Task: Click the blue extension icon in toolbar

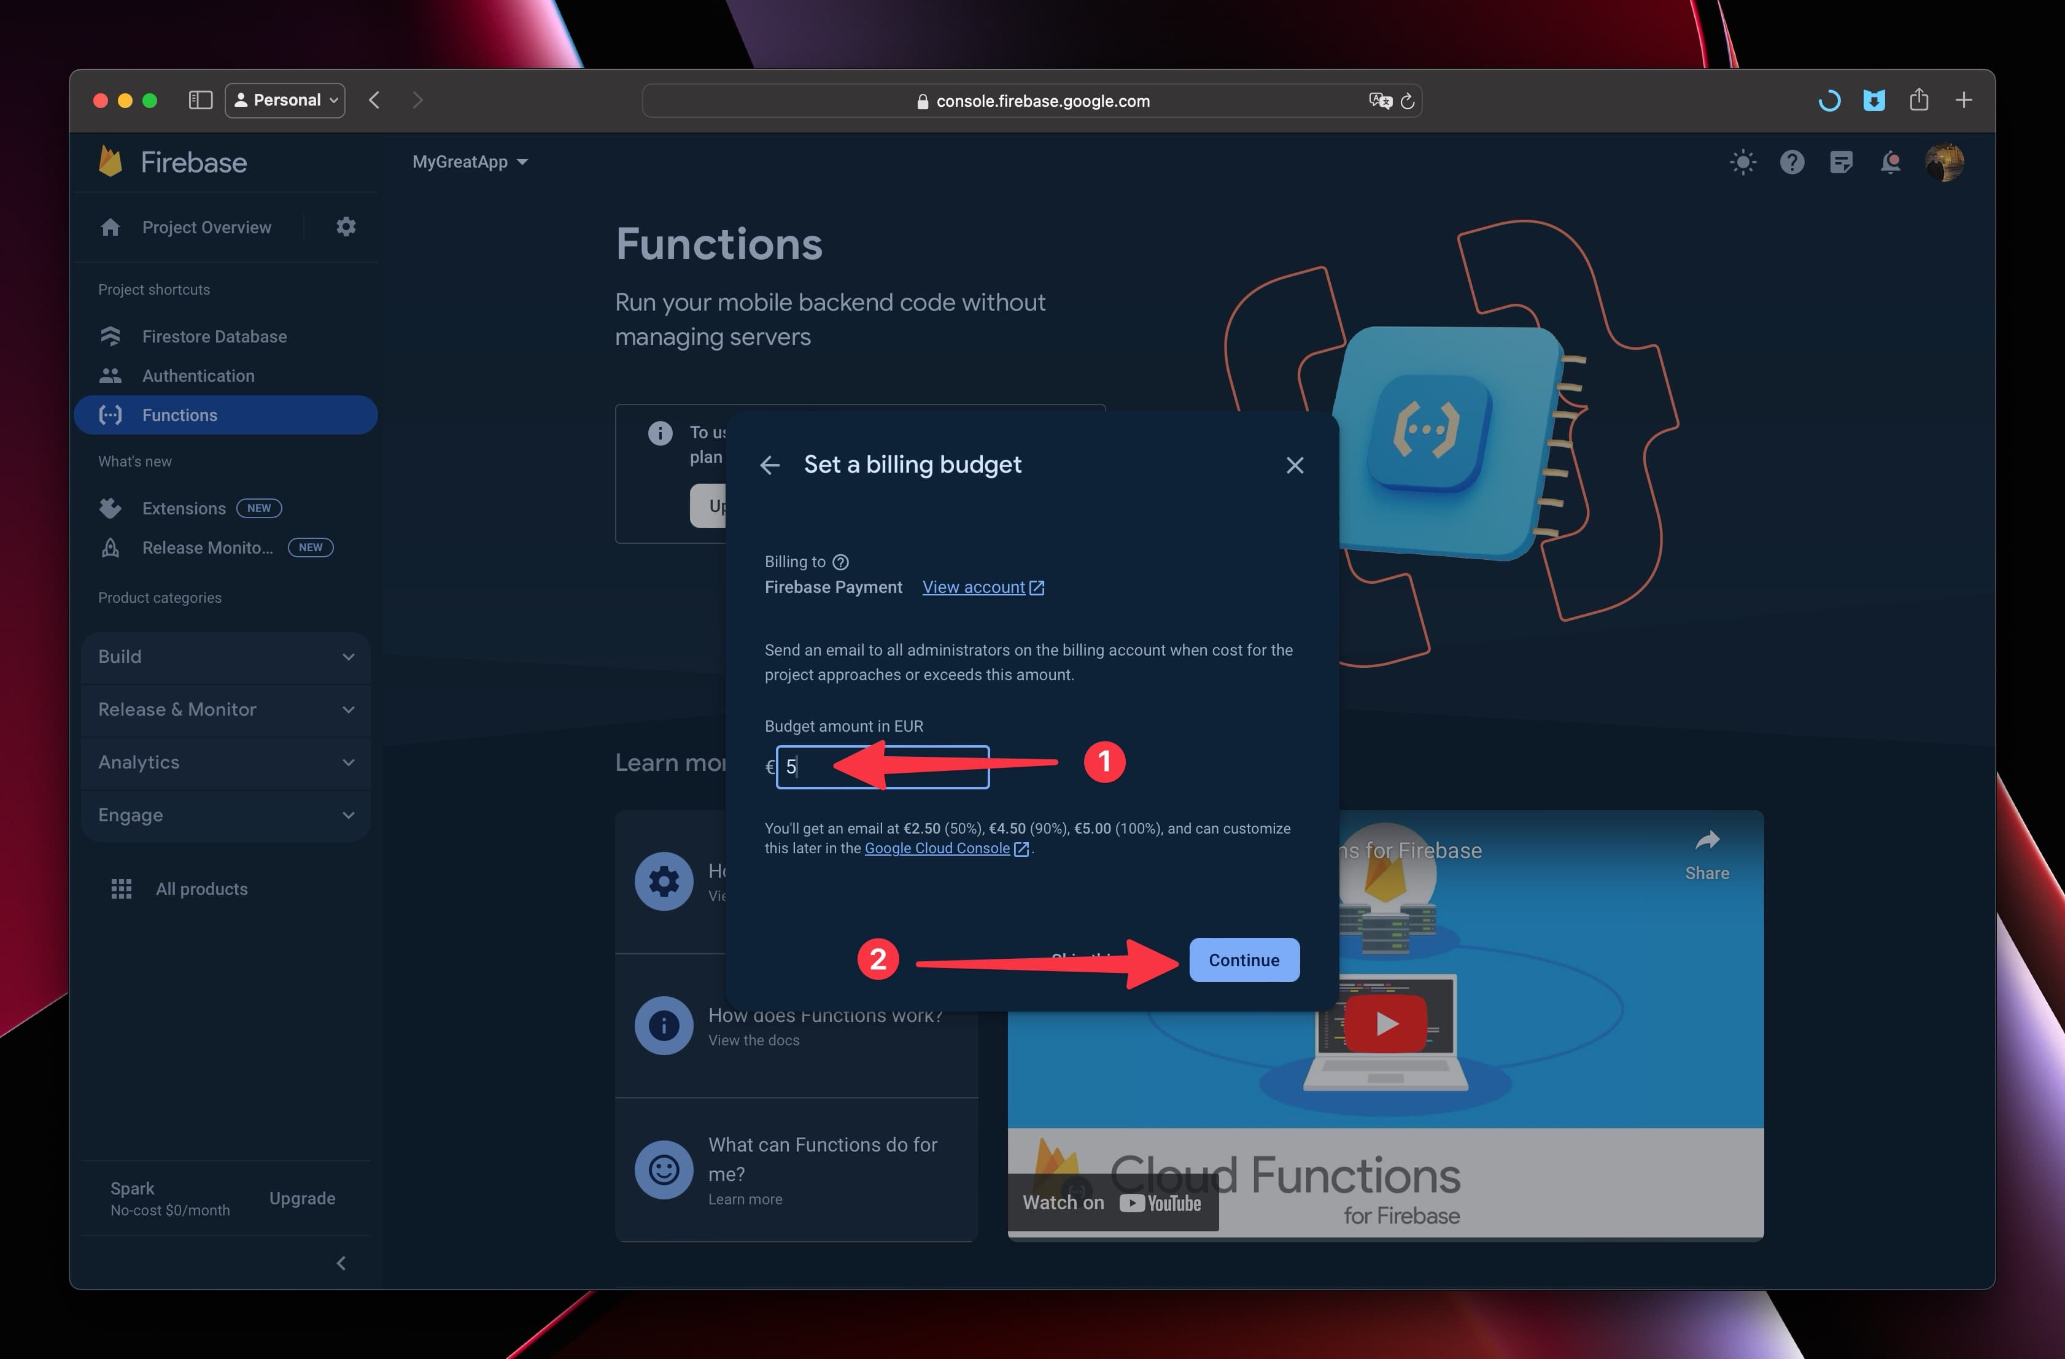Action: 1873,100
